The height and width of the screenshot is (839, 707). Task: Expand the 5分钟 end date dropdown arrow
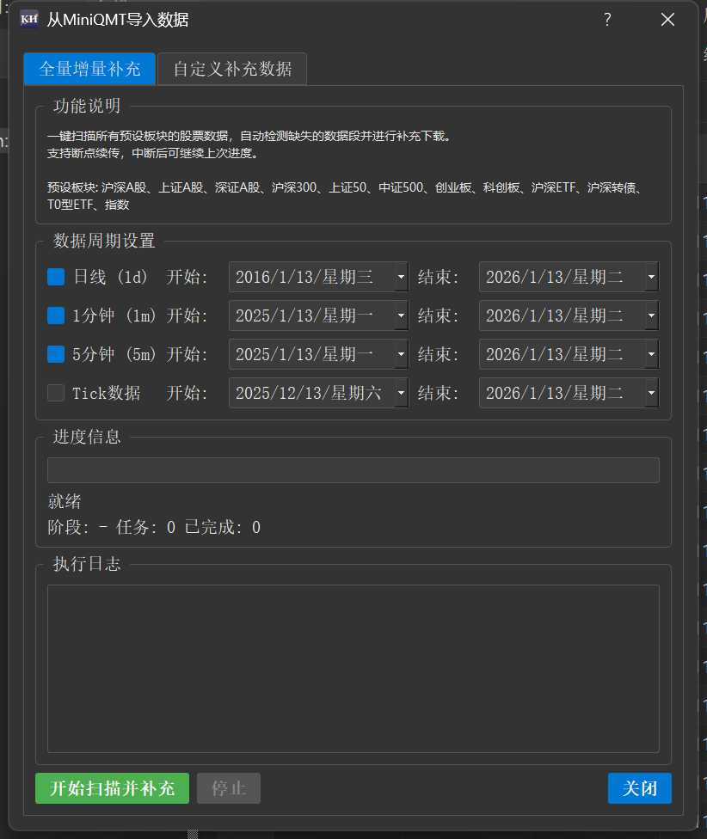click(x=651, y=354)
